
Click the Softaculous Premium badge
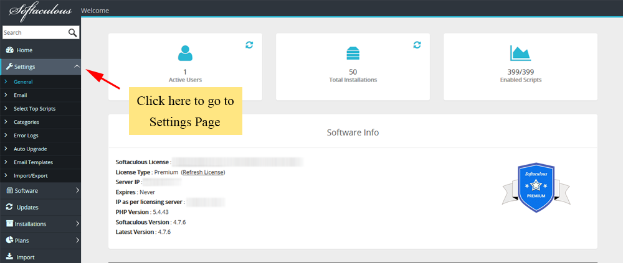[536, 187]
